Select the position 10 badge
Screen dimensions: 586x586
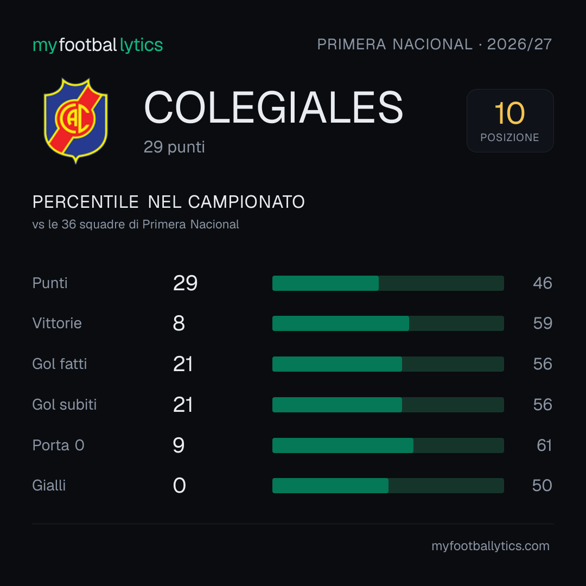[x=509, y=120]
